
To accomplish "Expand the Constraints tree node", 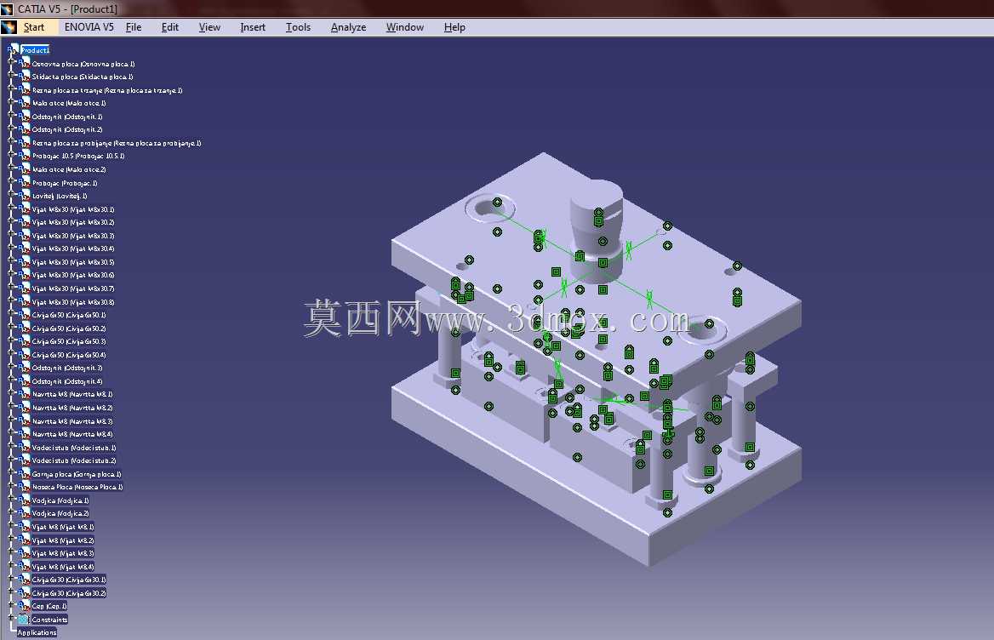I will 11,618.
